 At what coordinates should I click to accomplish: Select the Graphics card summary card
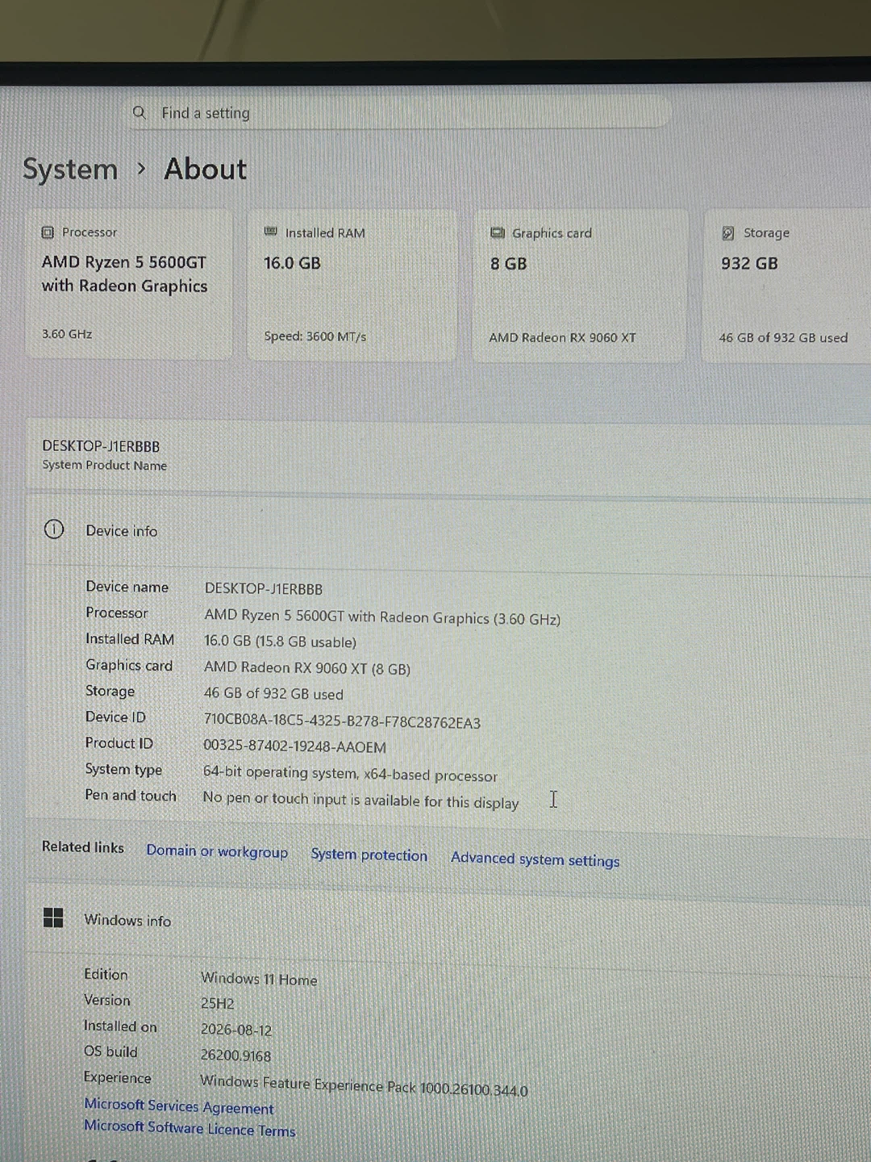pyautogui.click(x=580, y=286)
